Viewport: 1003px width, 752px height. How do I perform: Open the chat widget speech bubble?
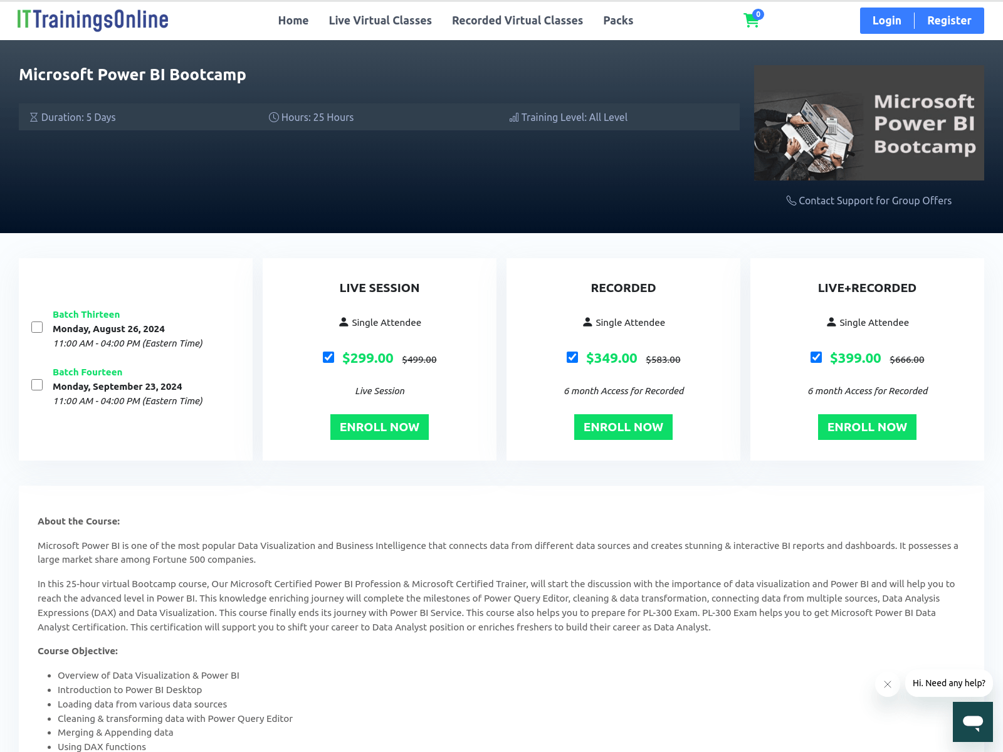coord(973,722)
